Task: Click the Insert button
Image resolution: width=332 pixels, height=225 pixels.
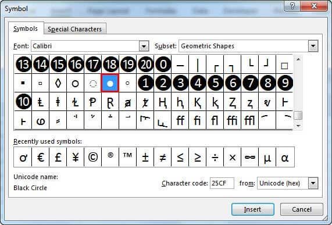Action: (x=253, y=209)
